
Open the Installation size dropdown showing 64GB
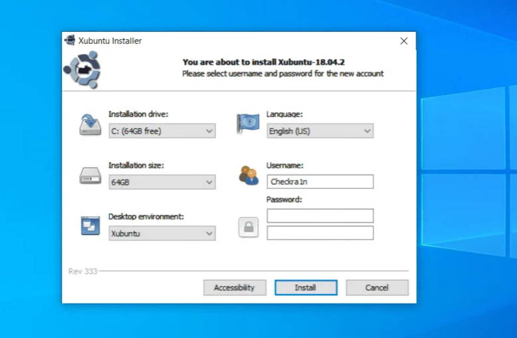[162, 182]
